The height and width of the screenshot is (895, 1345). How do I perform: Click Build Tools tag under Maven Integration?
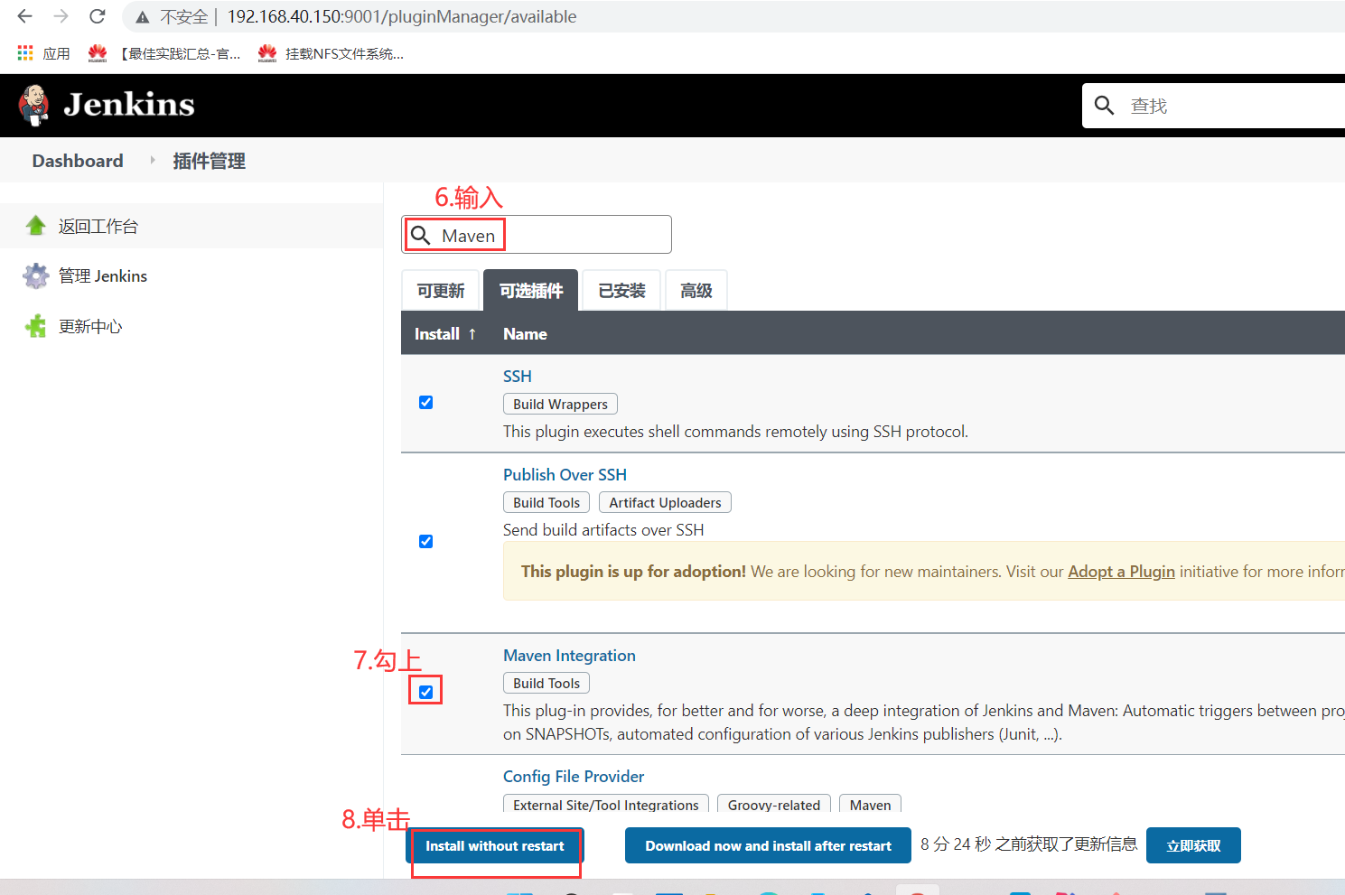coord(546,683)
